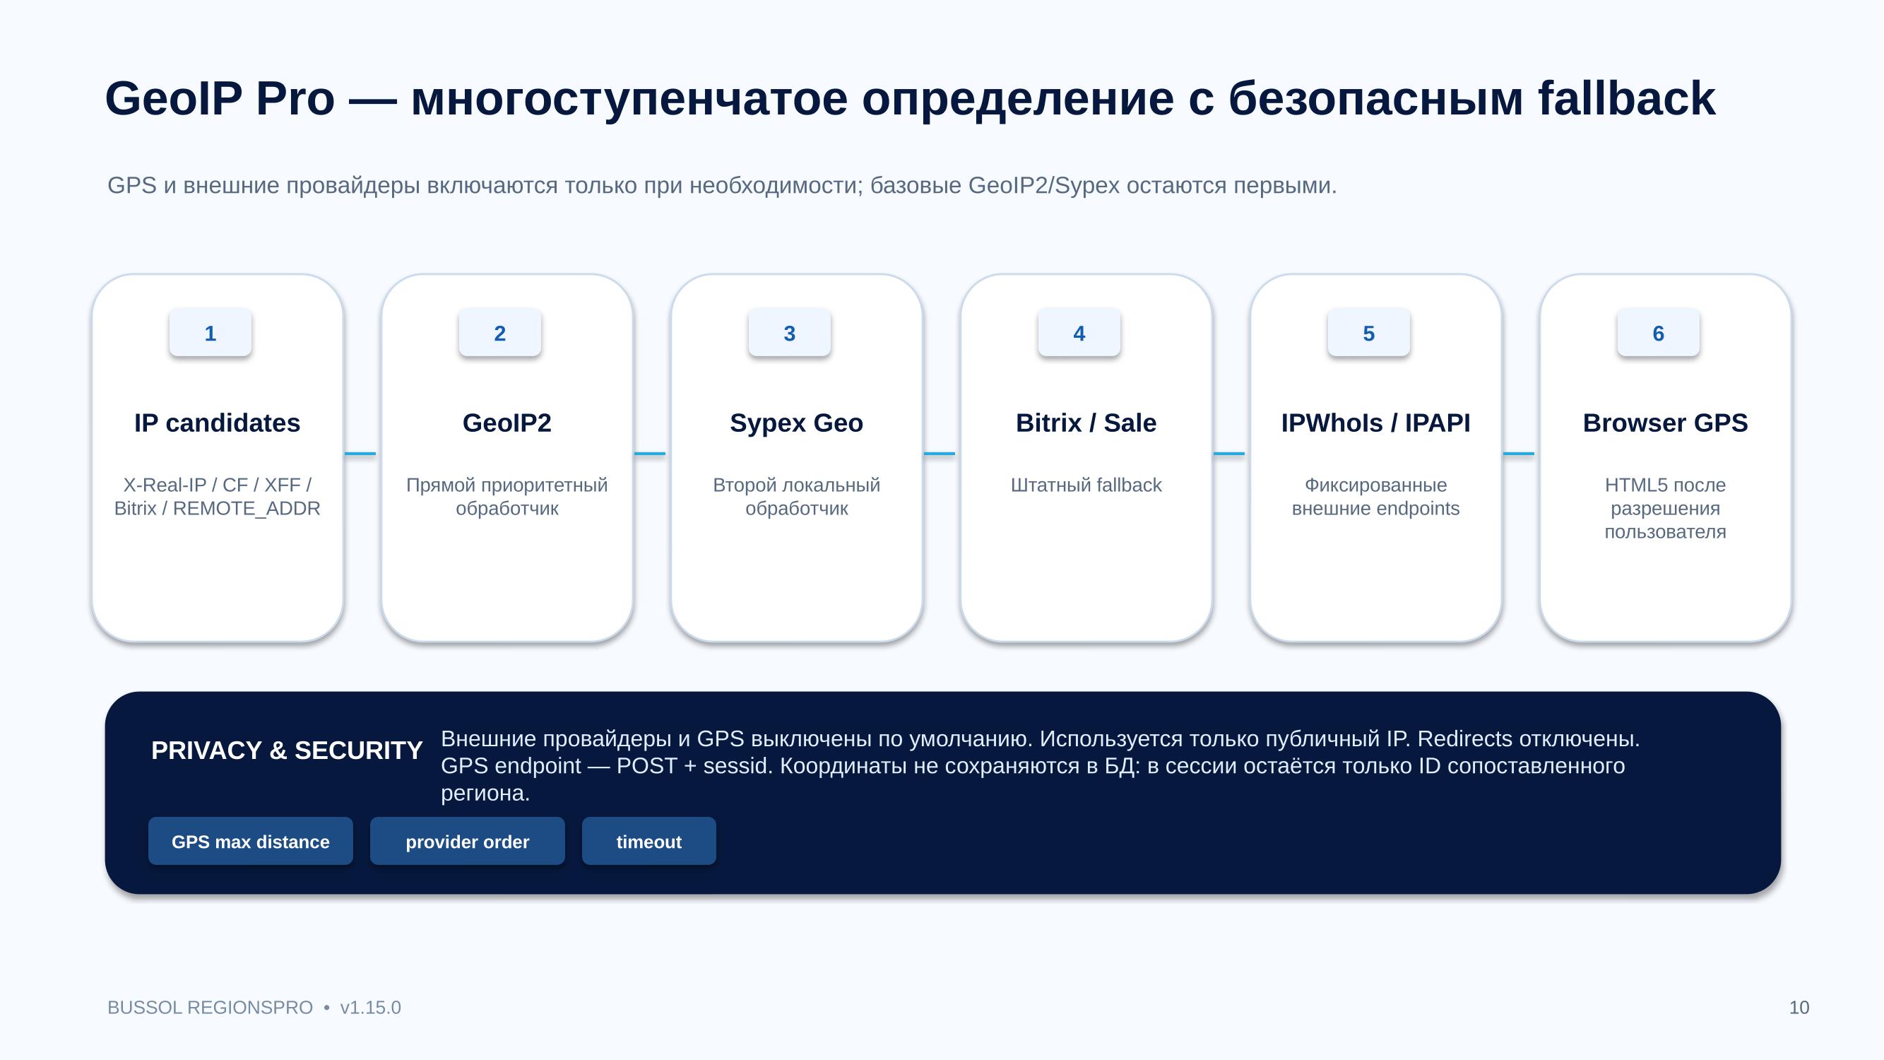Click the 'HTML5 после разрешения пользователя' text
This screenshot has width=1884, height=1060.
(1665, 508)
